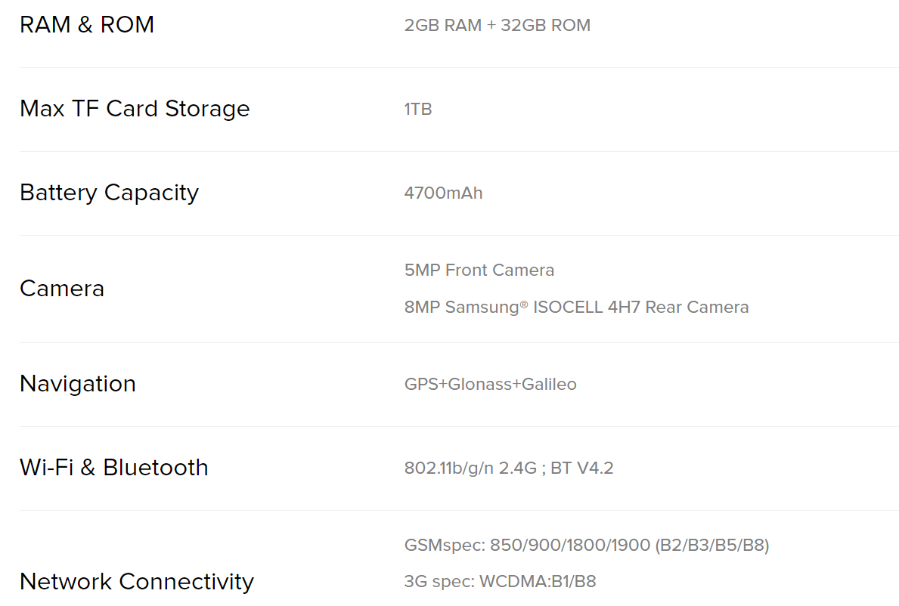Select the GSMspec frequency bands line
This screenshot has width=899, height=606.
[587, 545]
